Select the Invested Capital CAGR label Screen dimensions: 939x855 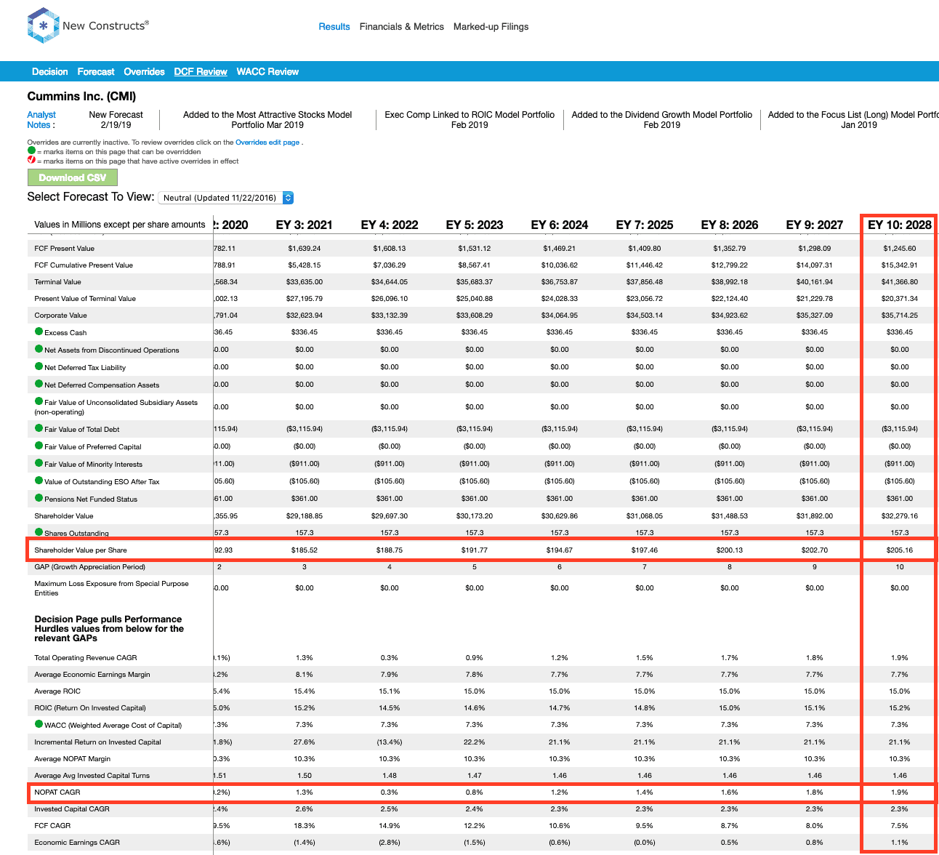click(x=70, y=809)
